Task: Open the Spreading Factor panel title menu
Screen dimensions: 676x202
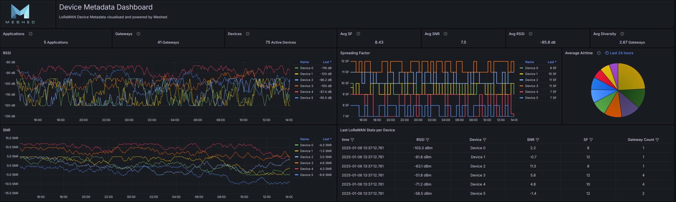Action: [355, 53]
